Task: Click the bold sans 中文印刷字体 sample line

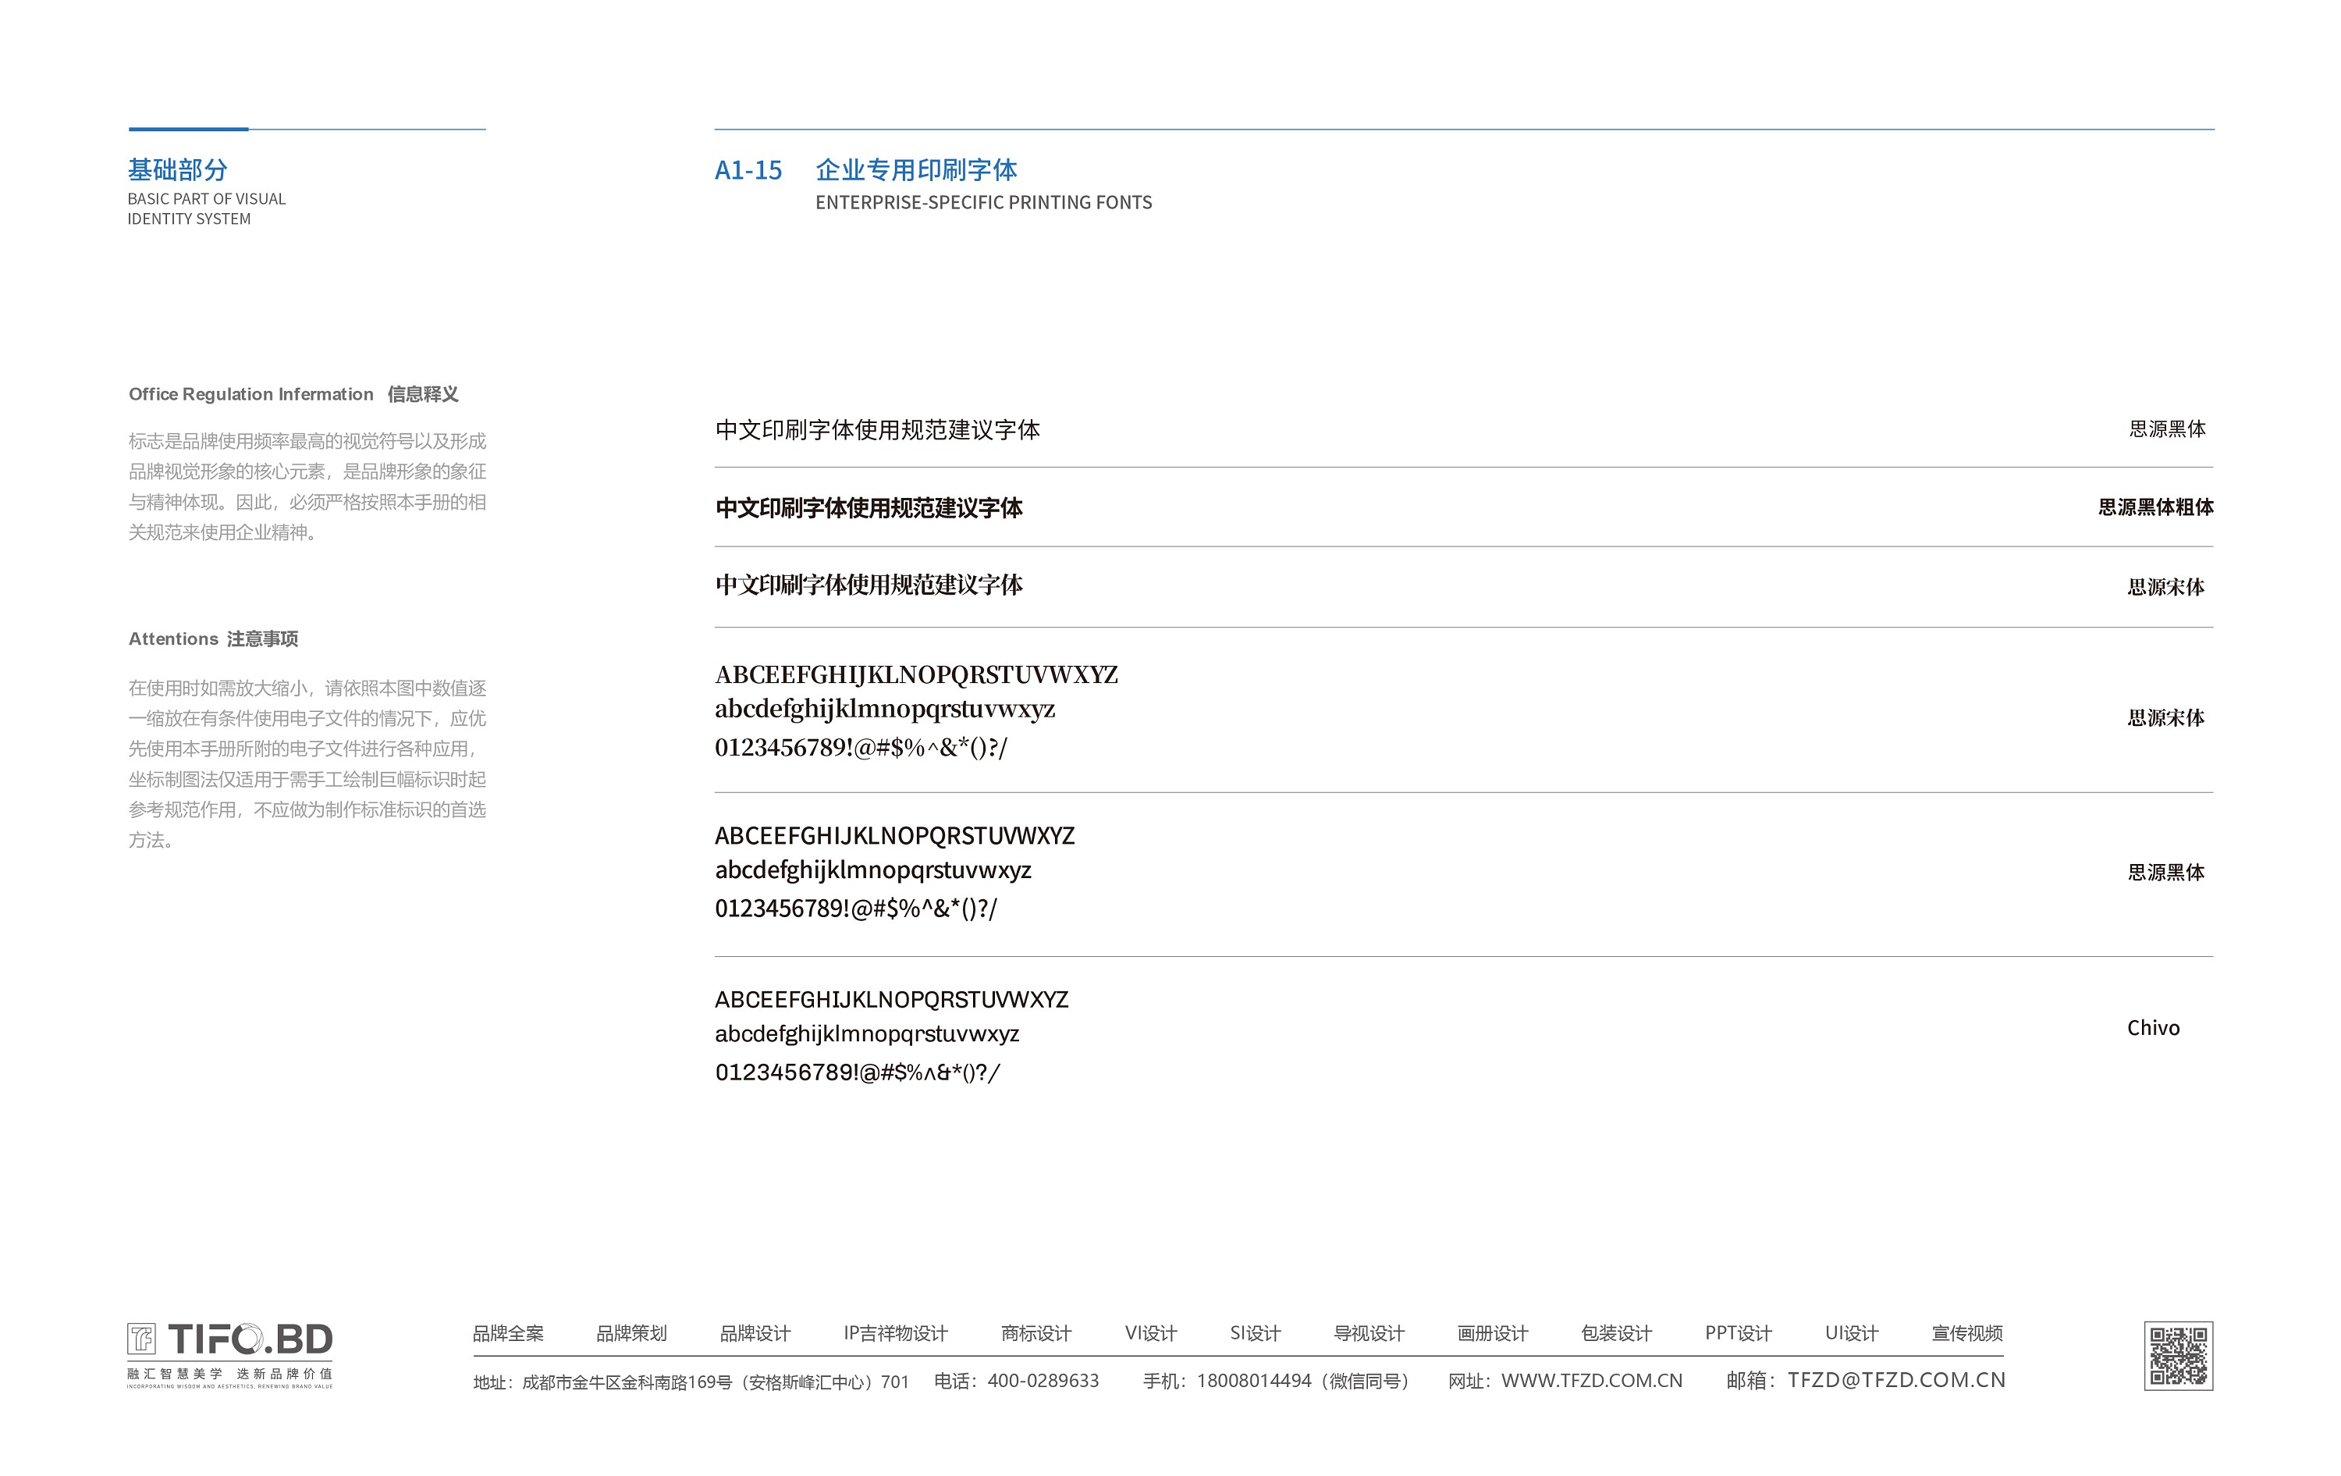Action: 869,509
